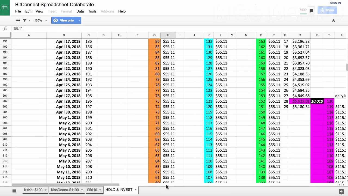Open the Tools menu
The image size is (348, 196).
92,11
